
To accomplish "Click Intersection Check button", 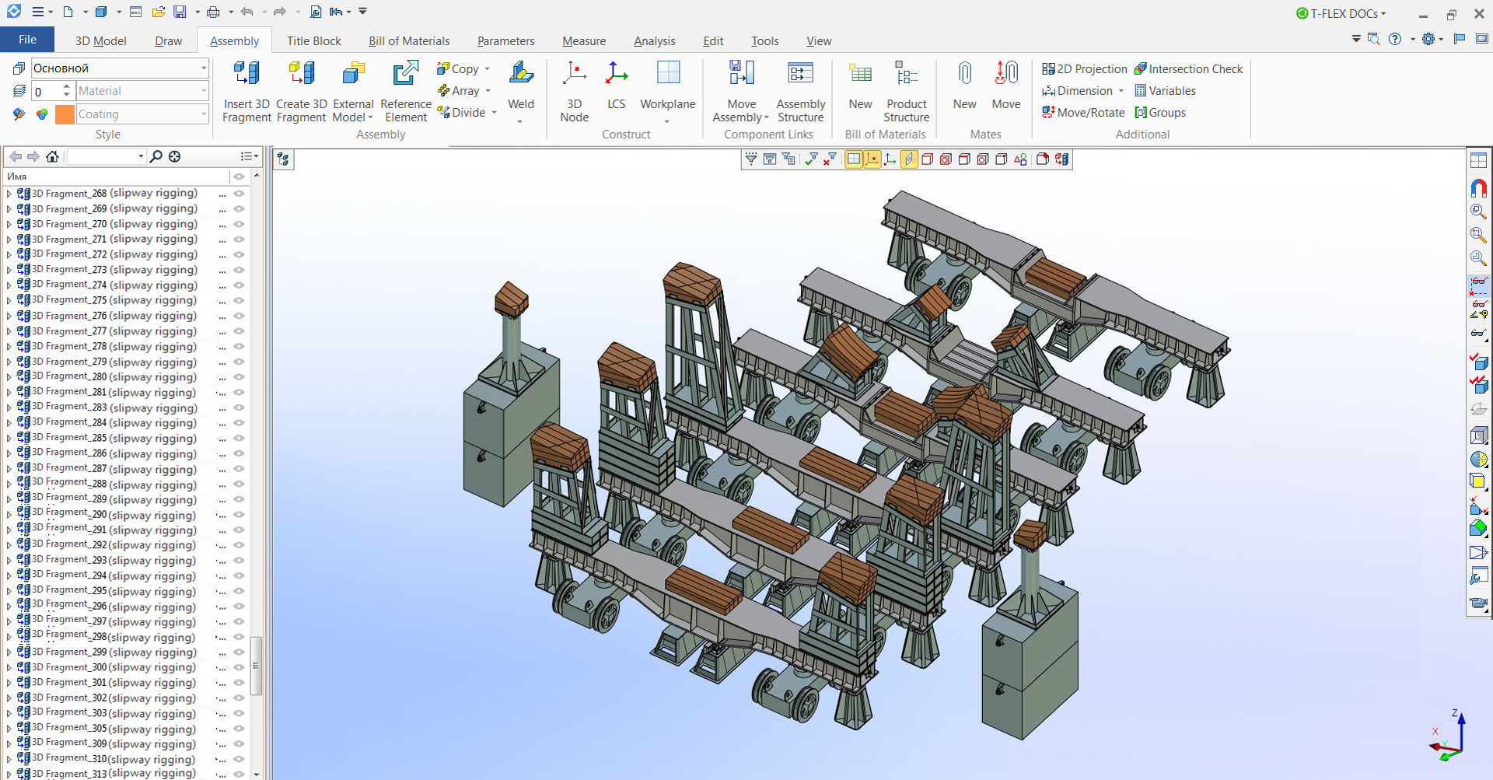I will click(1188, 69).
